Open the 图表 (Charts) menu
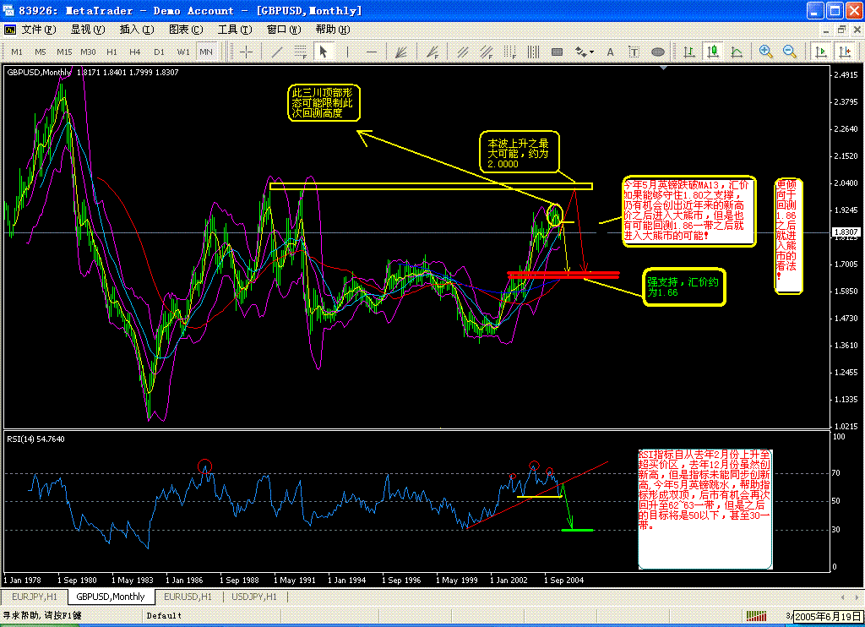 click(186, 30)
